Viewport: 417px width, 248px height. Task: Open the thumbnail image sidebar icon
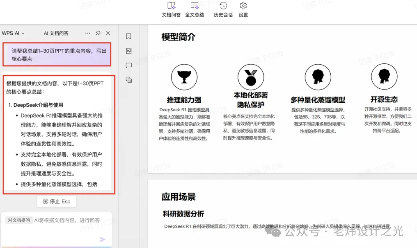coord(129,51)
